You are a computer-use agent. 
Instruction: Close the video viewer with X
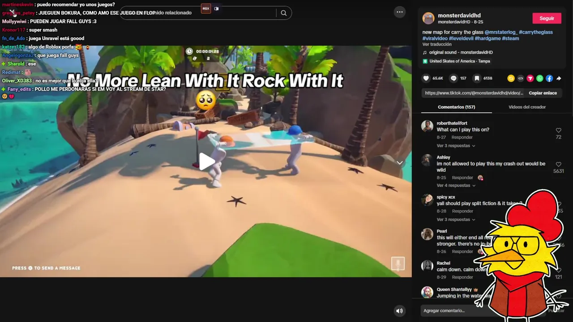pyautogui.click(x=12, y=12)
